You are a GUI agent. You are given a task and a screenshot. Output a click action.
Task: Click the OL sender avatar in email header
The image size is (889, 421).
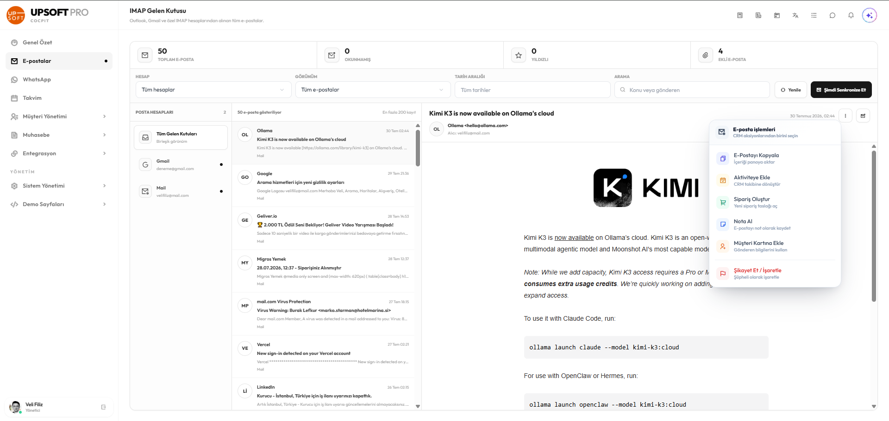point(437,129)
